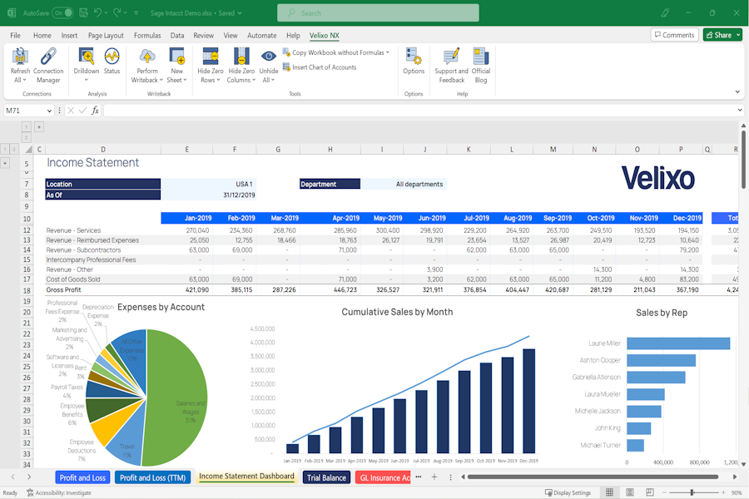Click the New Sheet icon
Screen dimensions: 749x499
click(176, 57)
